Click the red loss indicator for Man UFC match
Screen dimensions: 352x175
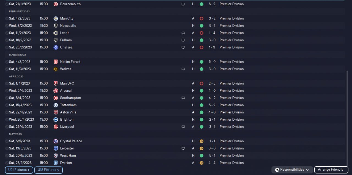point(201,84)
